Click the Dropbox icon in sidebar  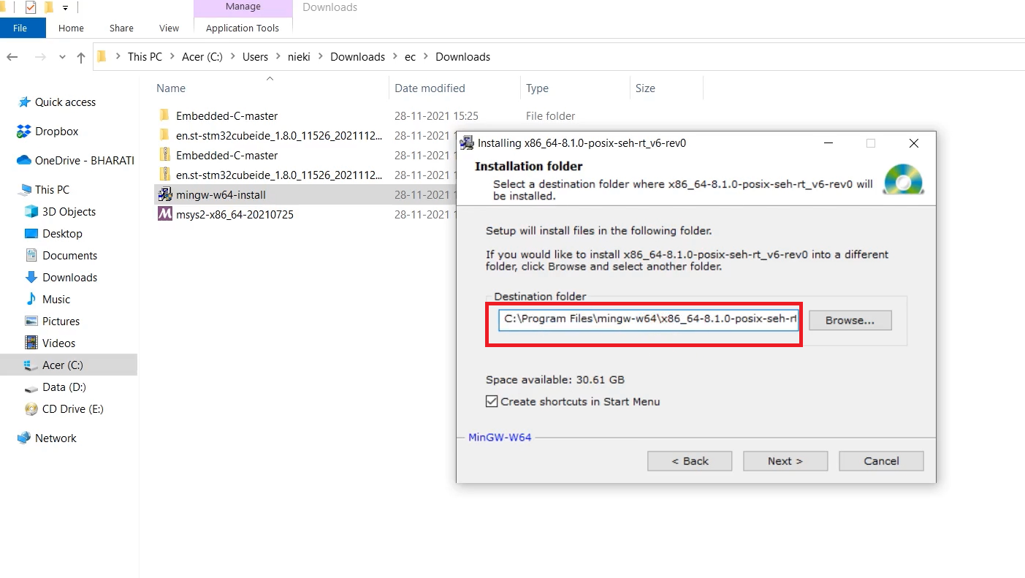tap(23, 132)
